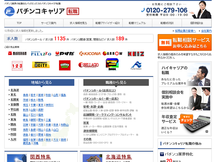Click the P Career round site logo
The height and width of the screenshot is (162, 216).
pos(9,11)
